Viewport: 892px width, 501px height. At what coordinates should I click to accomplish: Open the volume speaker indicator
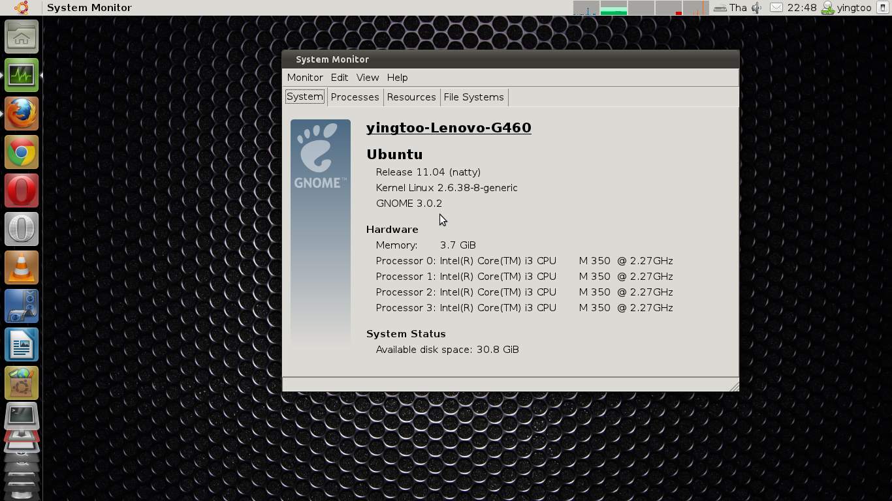(757, 8)
